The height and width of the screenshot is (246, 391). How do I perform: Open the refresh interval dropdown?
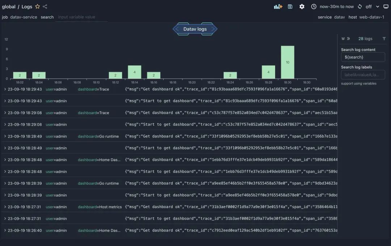click(377, 7)
